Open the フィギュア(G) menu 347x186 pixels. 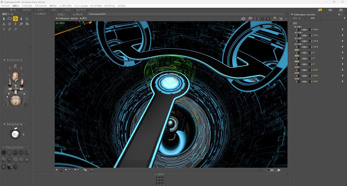coord(27,6)
